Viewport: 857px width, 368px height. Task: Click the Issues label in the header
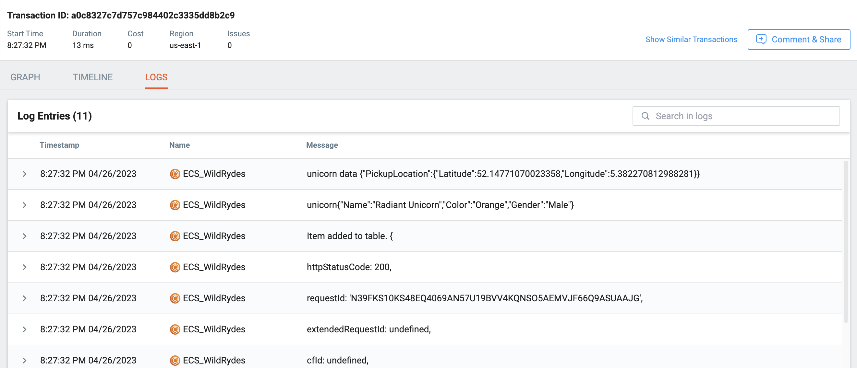tap(238, 34)
